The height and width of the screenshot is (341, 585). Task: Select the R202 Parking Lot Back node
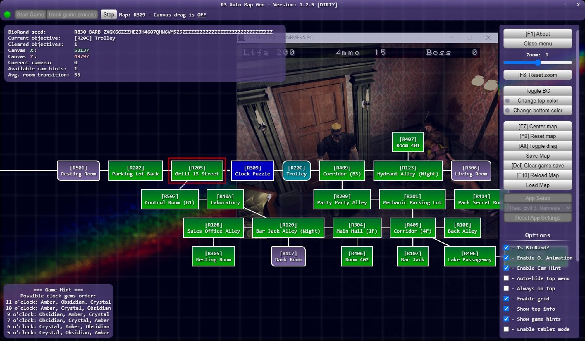tap(135, 171)
